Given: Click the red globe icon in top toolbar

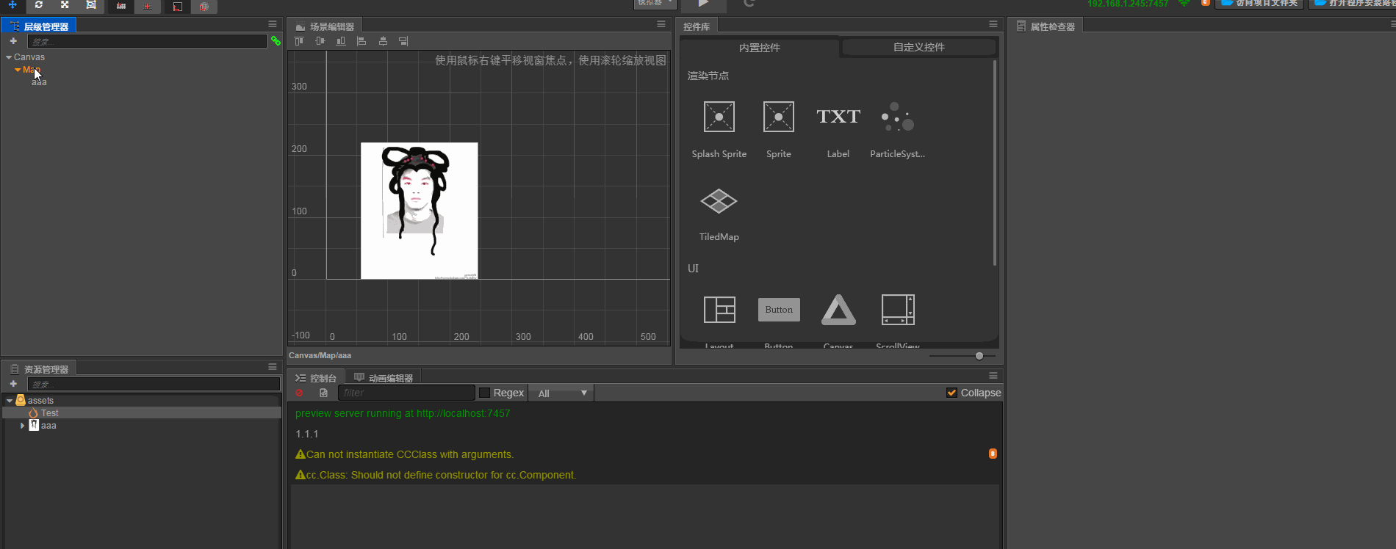Looking at the screenshot, I should click(204, 6).
